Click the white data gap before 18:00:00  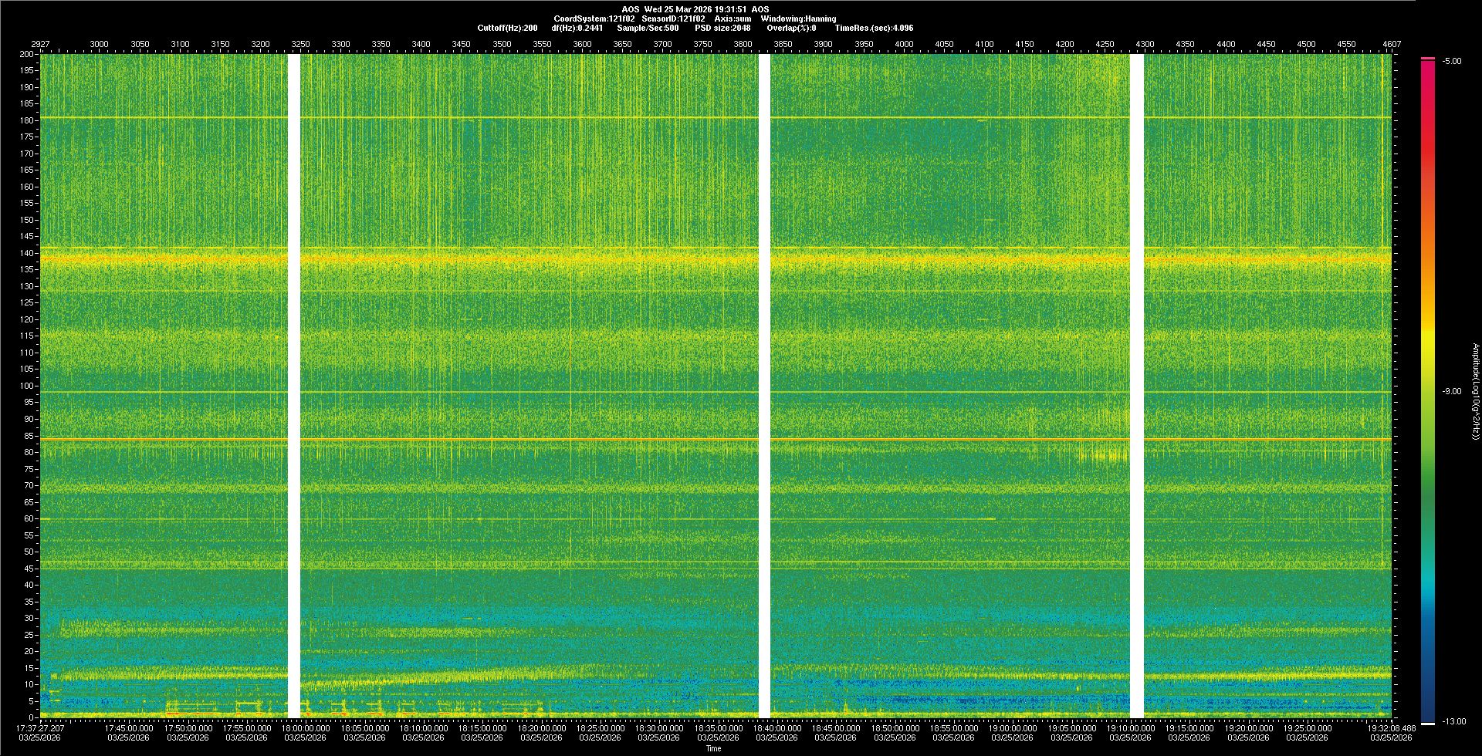tap(293, 386)
